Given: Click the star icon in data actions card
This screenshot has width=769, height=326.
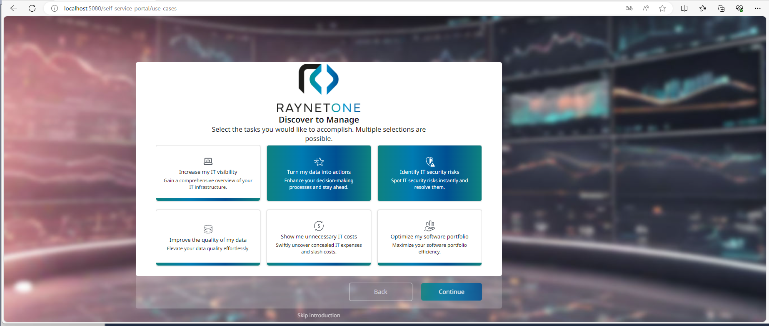Looking at the screenshot, I should pyautogui.click(x=319, y=162).
